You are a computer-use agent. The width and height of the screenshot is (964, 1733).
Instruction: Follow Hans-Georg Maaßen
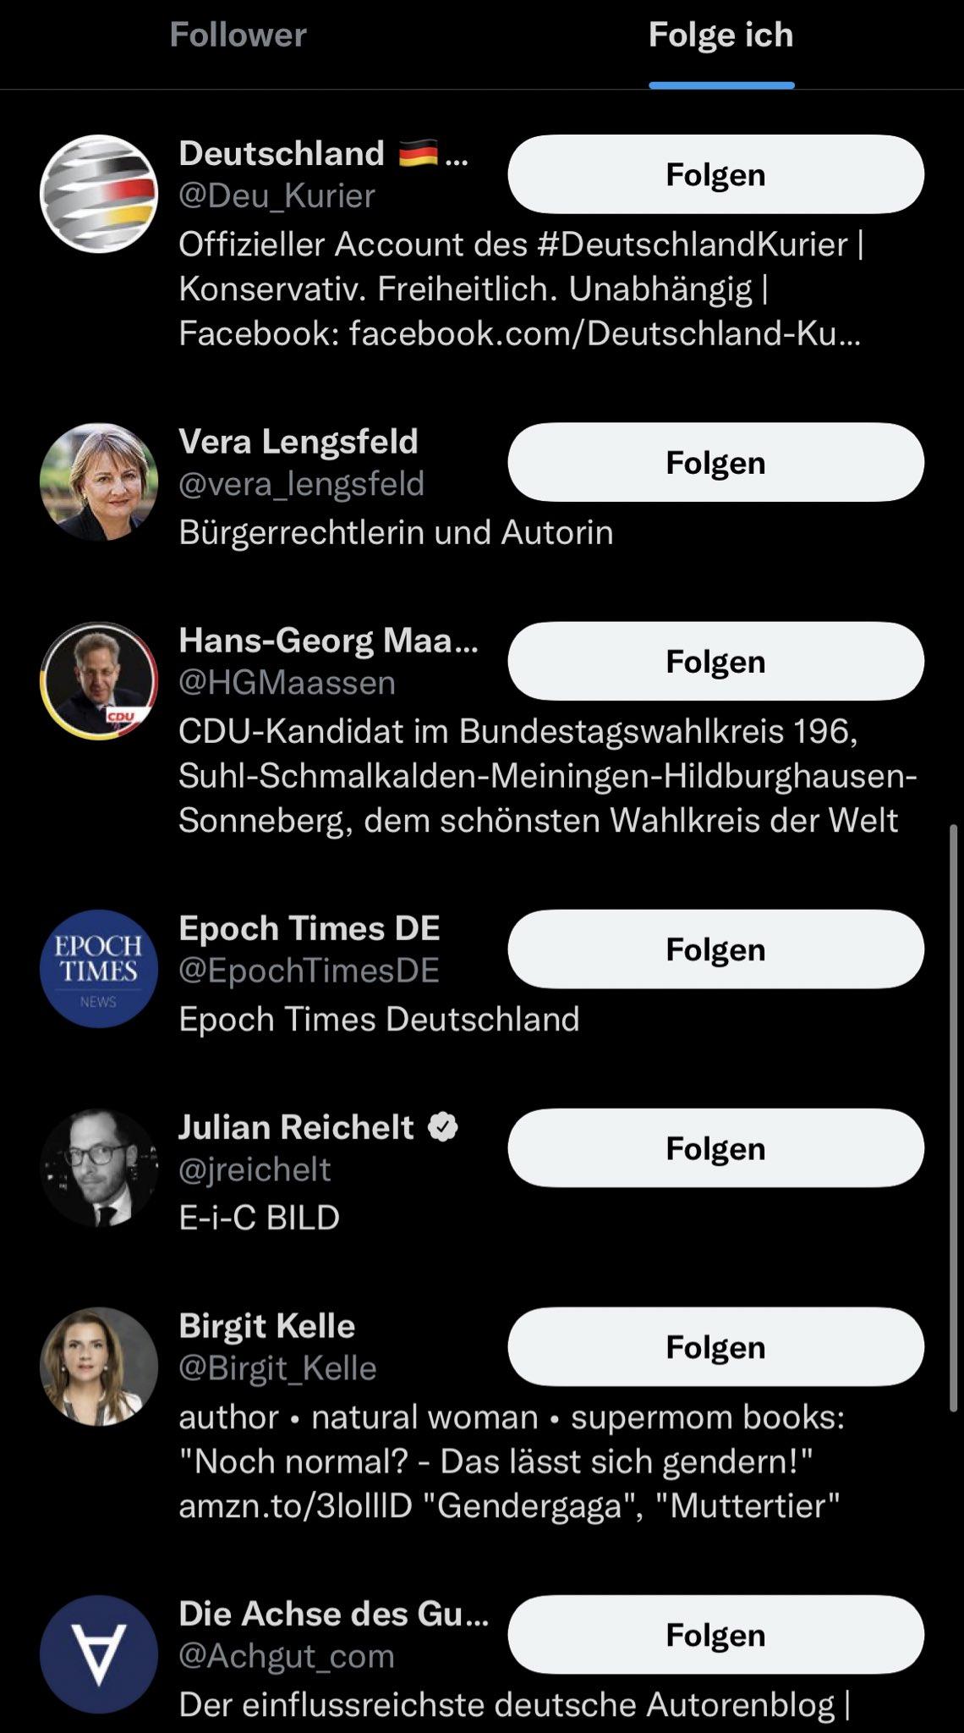pos(715,662)
